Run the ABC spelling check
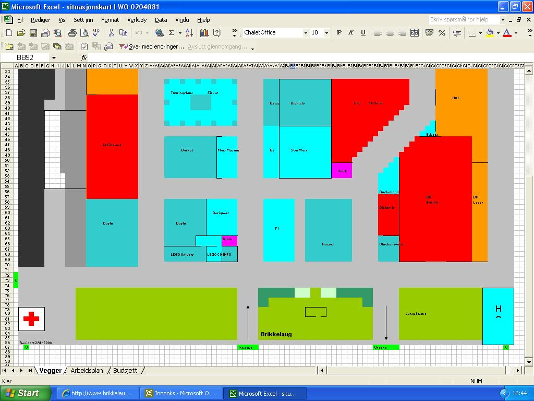Viewport: 534px width, 401px height. point(96,33)
